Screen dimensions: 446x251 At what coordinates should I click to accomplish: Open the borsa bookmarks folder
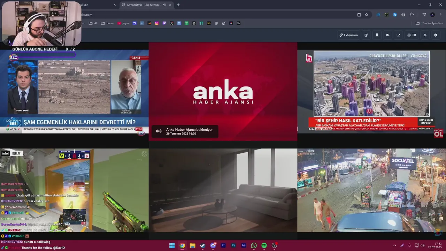pyautogui.click(x=107, y=23)
